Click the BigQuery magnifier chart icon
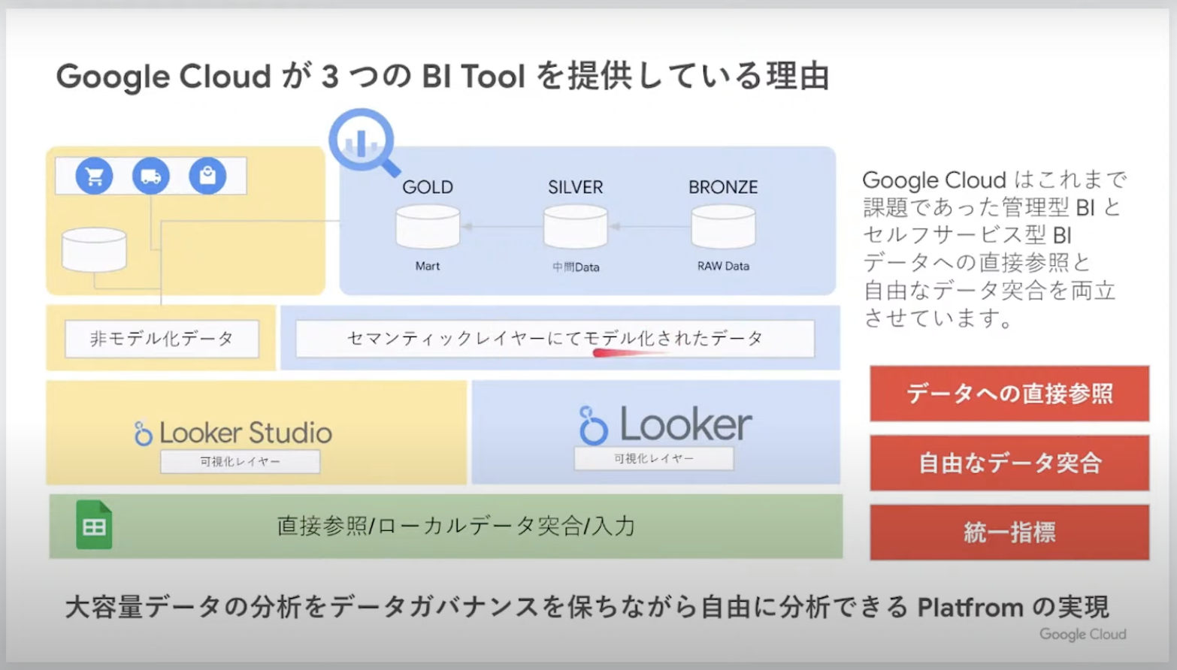This screenshot has height=670, width=1177. [x=364, y=143]
